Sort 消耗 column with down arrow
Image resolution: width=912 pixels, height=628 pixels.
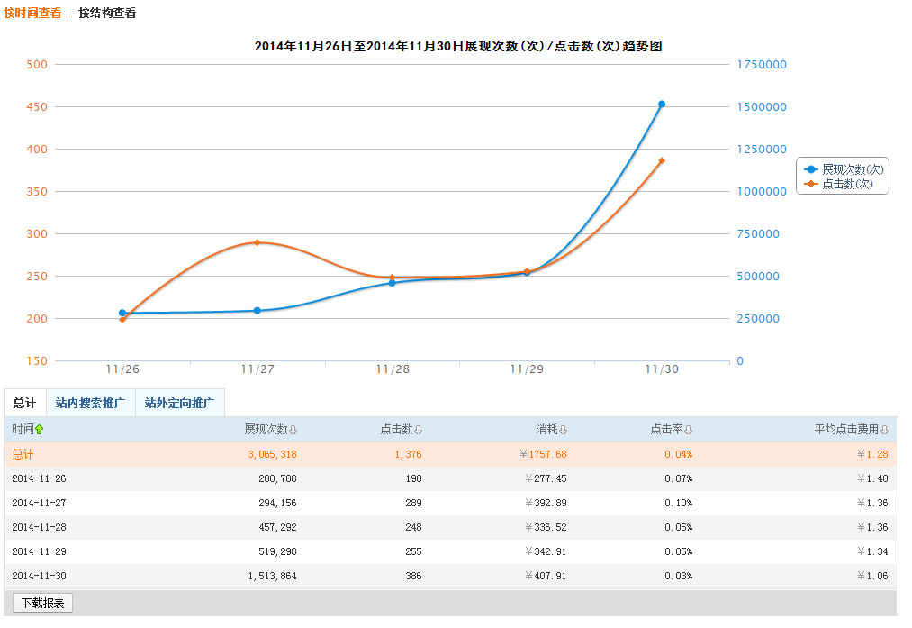(x=563, y=430)
